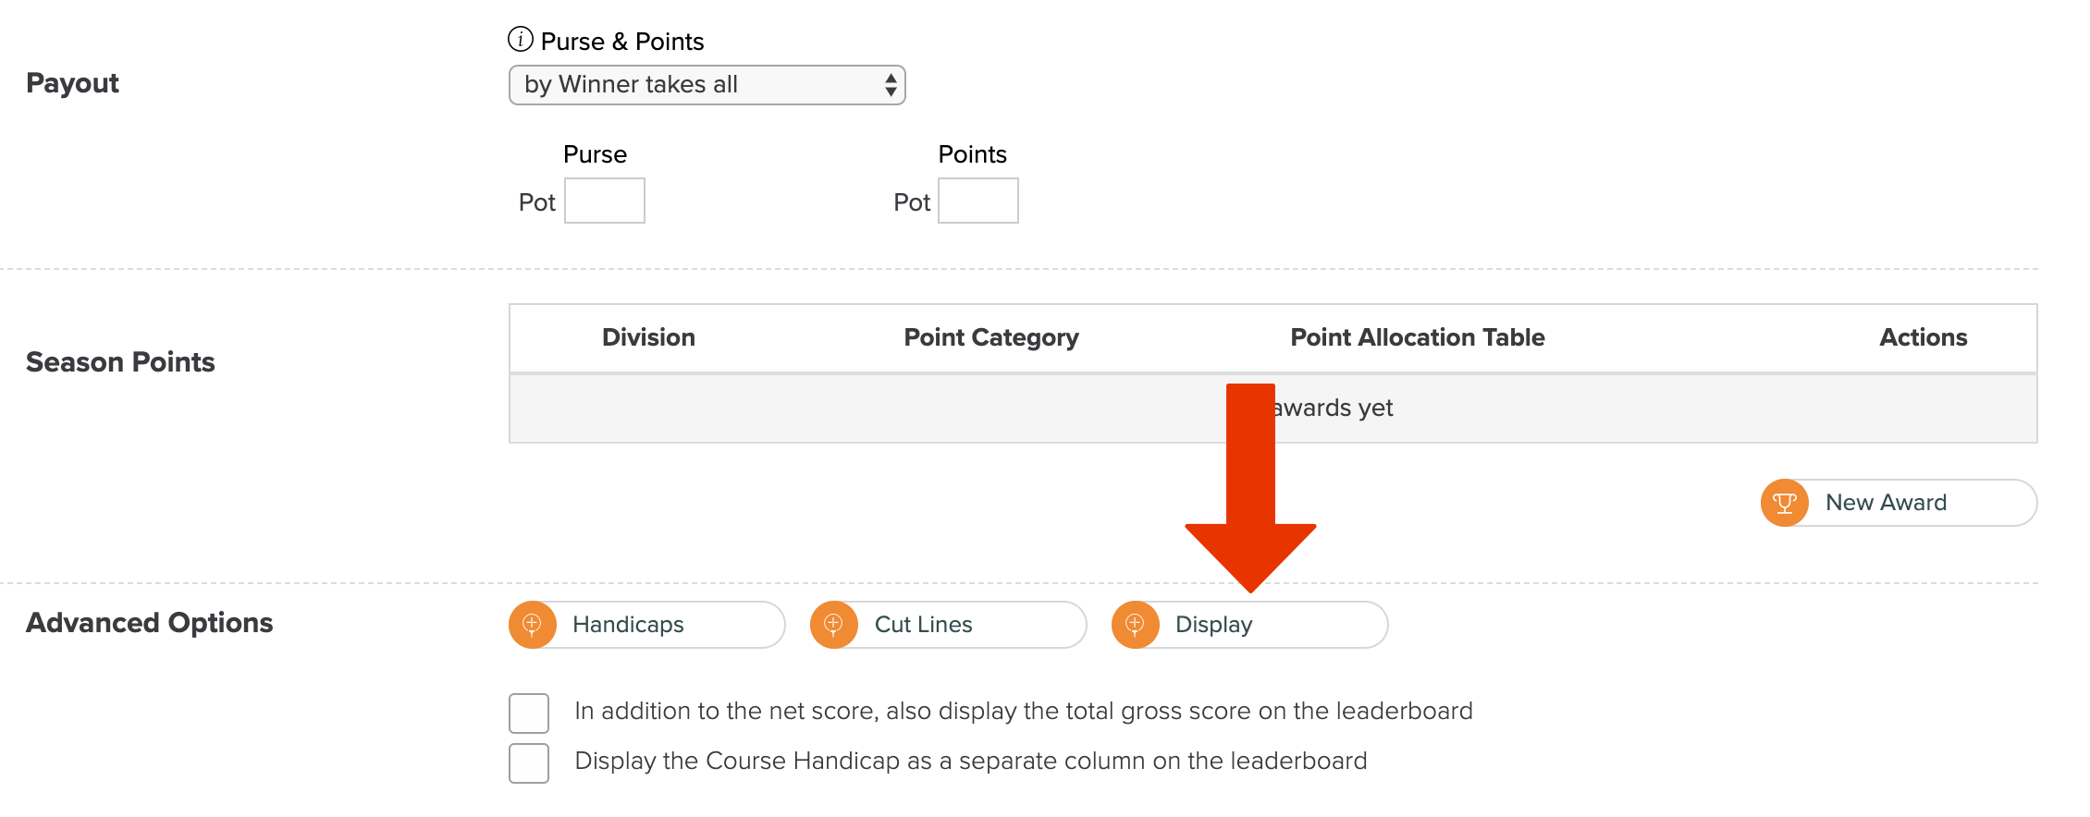Viewport: 2090px width, 817px height.
Task: Expand the Cut Lines advanced options
Action: (x=948, y=625)
